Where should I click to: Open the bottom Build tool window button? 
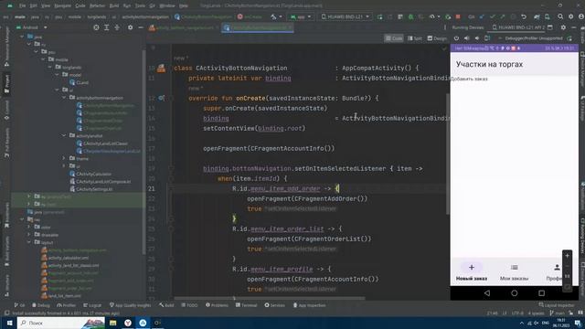166,305
